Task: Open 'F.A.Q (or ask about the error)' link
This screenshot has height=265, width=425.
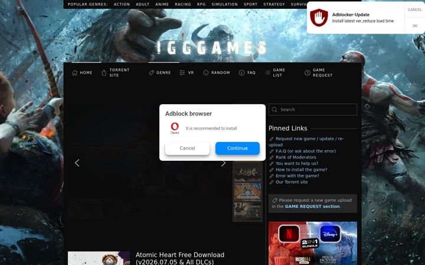Action: coord(306,151)
